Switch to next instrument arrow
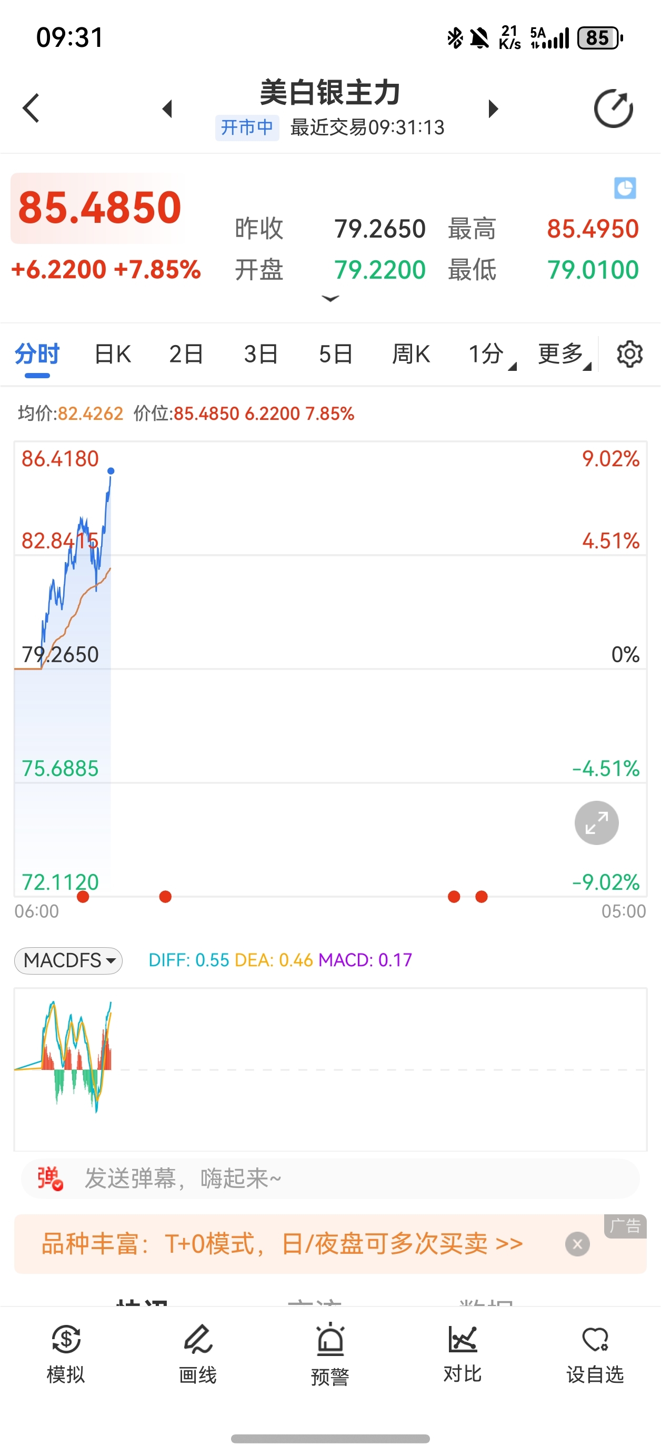This screenshot has height=1454, width=661. [494, 109]
